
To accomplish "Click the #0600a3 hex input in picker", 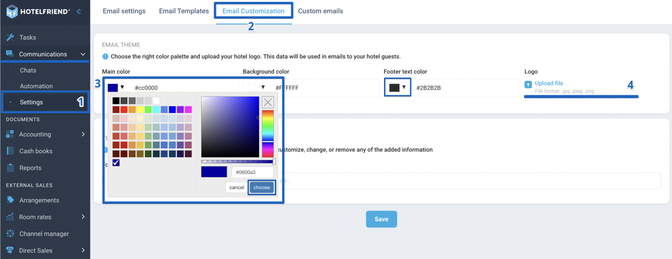I will [252, 172].
